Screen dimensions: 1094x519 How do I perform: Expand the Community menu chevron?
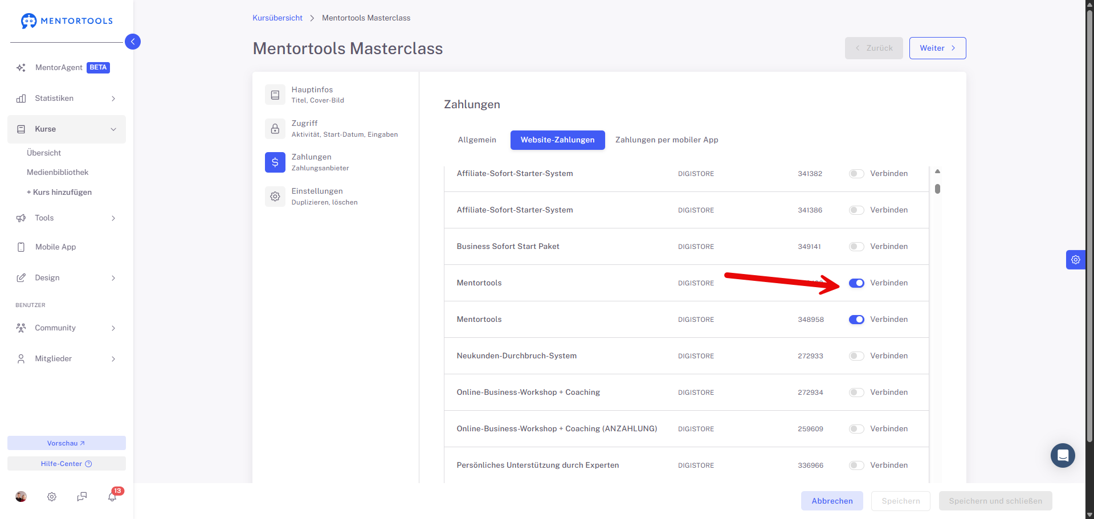[113, 328]
